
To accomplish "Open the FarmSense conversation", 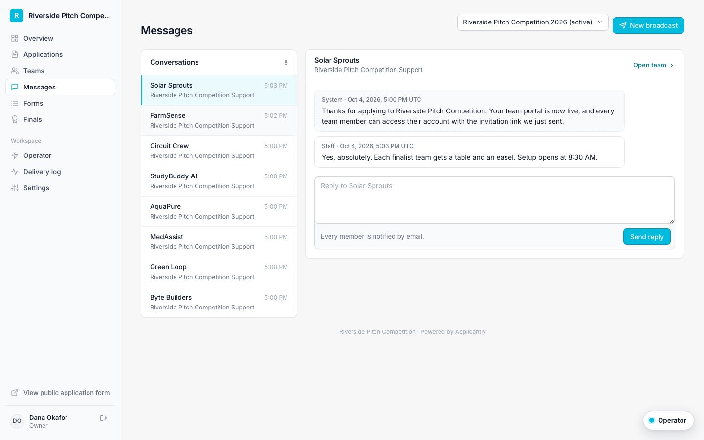I will click(x=219, y=120).
